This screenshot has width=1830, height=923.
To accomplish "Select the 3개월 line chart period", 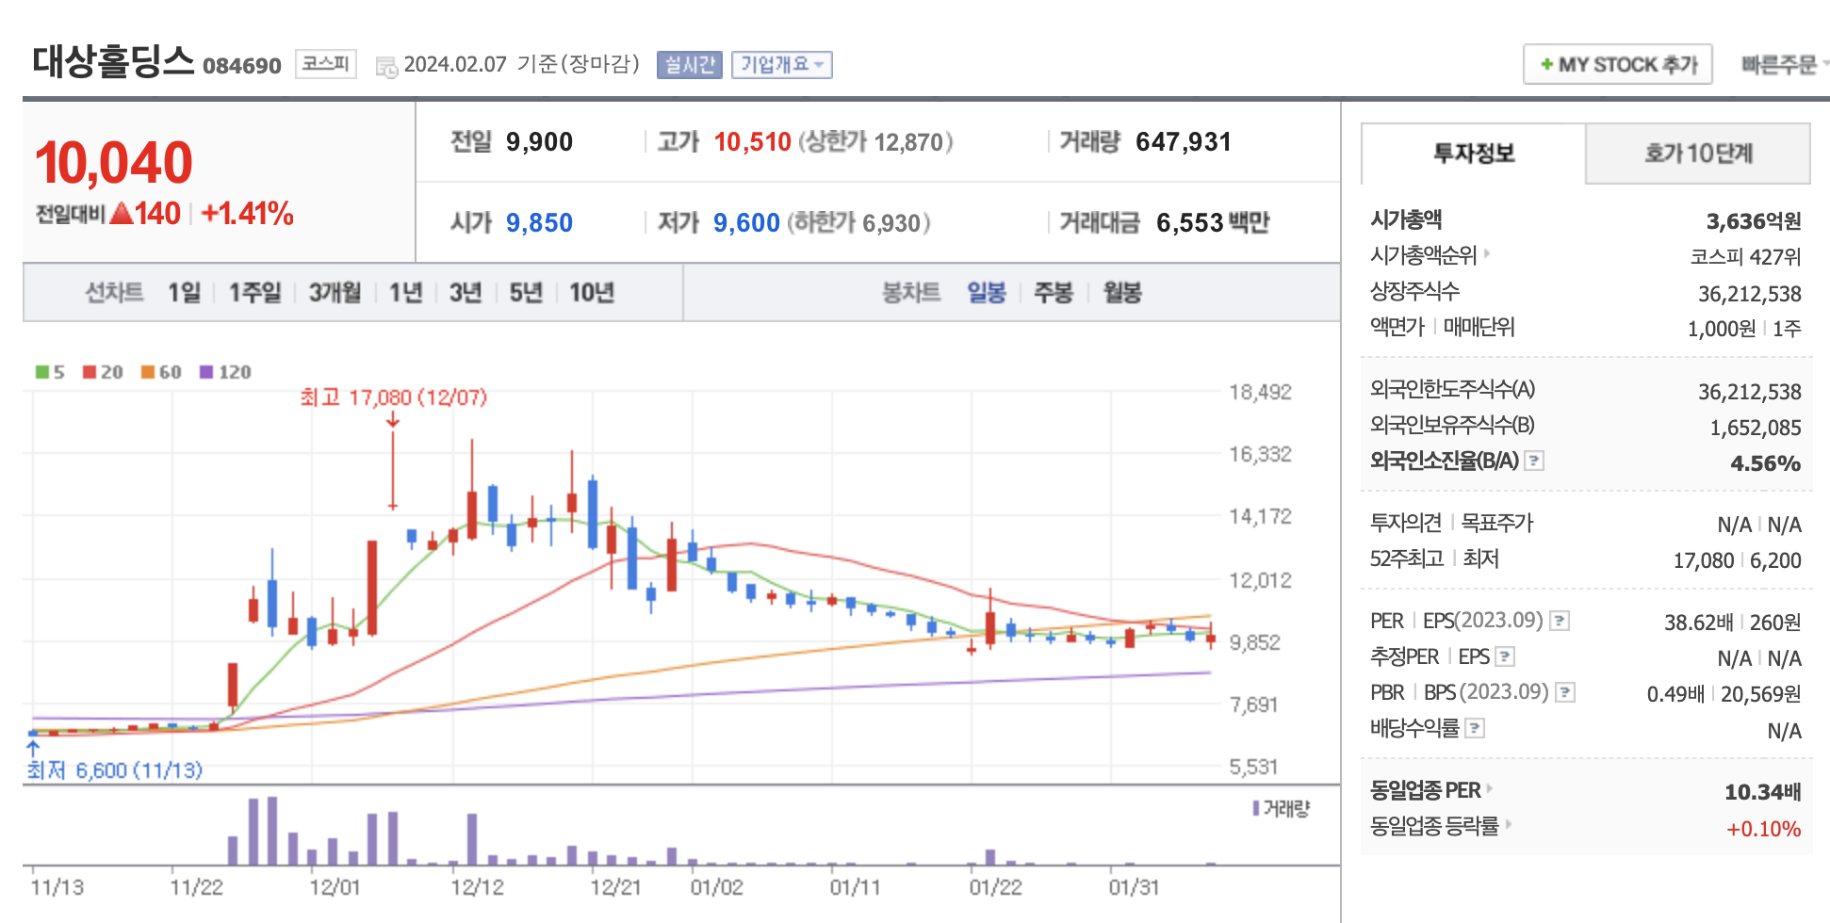I will click(335, 293).
